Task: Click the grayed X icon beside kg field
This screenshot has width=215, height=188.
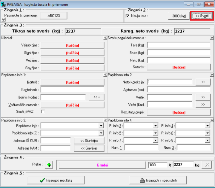Action: [x=207, y=165]
